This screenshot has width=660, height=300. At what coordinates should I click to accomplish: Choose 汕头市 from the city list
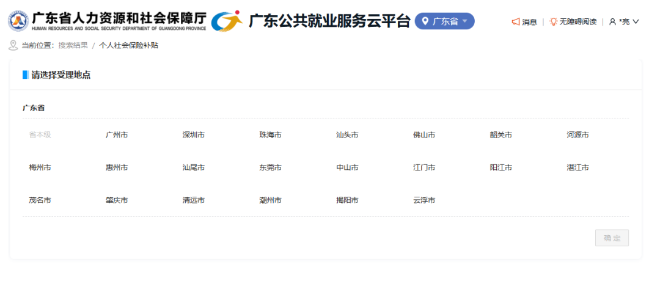347,135
